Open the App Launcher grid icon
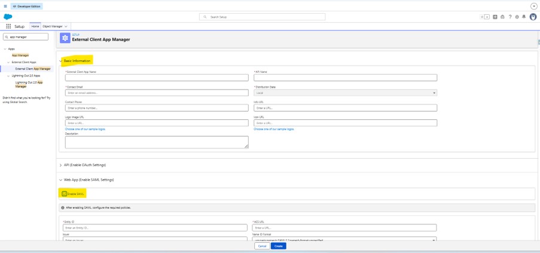Image resolution: width=540 pixels, height=253 pixels. click(8, 26)
